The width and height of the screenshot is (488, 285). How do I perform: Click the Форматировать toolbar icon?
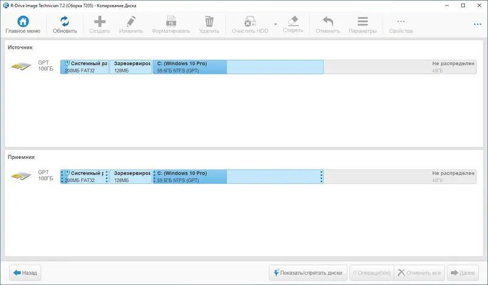coord(171,21)
